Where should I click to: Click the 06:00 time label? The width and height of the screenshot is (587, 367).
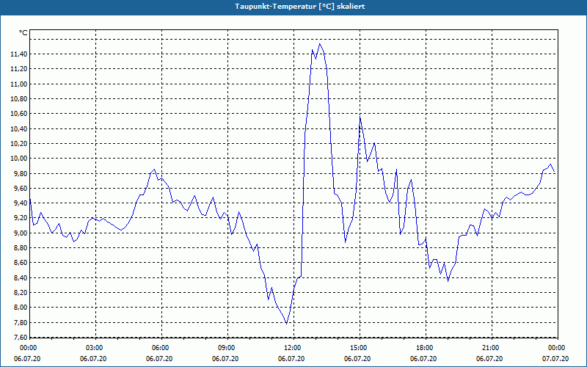[x=160, y=348]
